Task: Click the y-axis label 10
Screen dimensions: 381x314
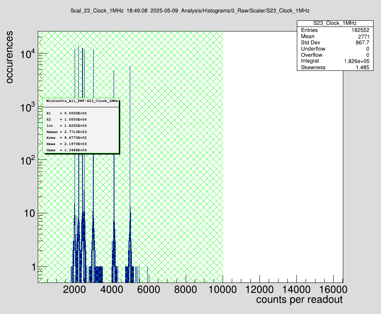Action: pos(29,213)
